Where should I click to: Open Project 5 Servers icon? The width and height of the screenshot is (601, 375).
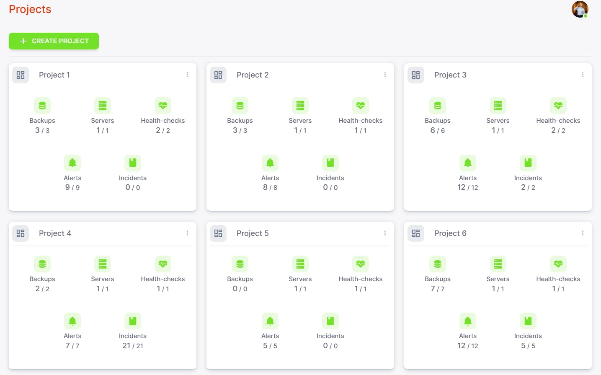[x=300, y=264]
